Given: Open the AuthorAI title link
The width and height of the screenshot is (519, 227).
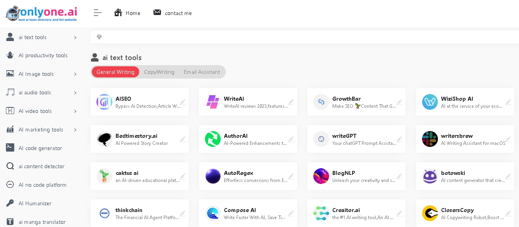Looking at the screenshot, I should (236, 136).
